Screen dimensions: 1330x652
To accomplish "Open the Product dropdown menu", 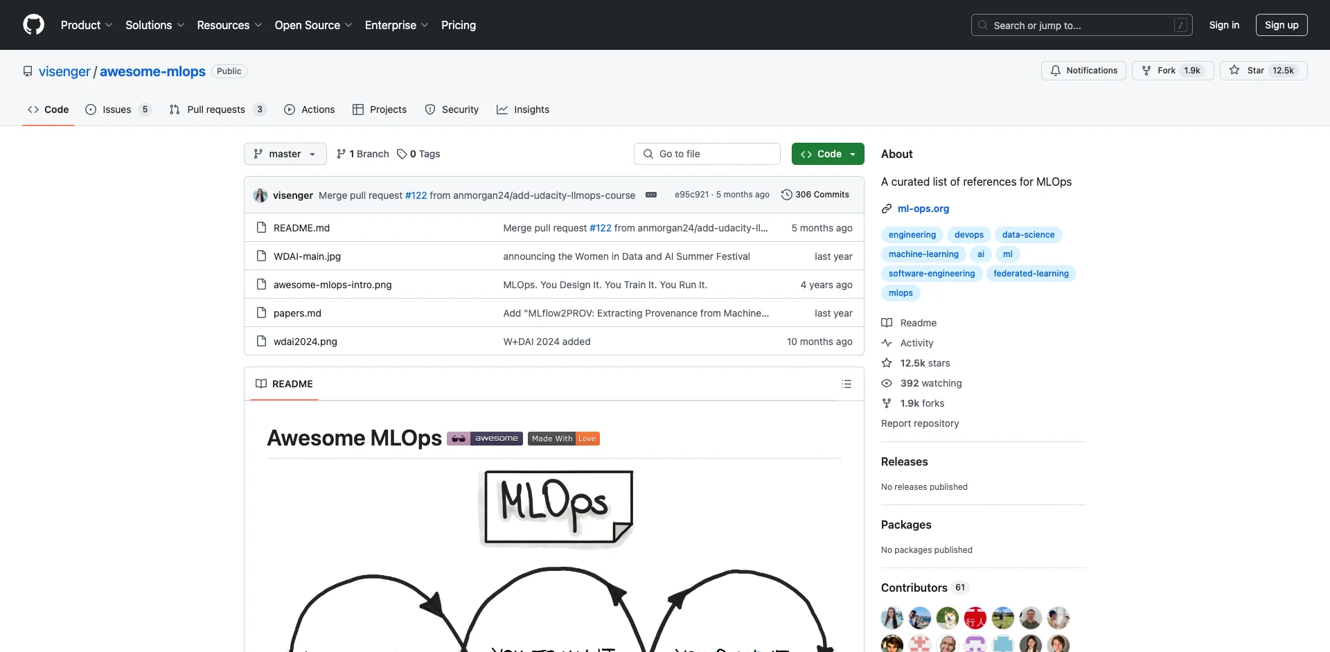I will [86, 25].
